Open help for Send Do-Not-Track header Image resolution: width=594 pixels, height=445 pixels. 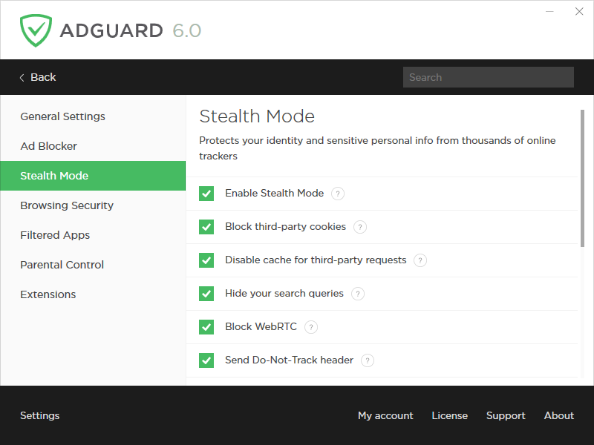(x=368, y=360)
